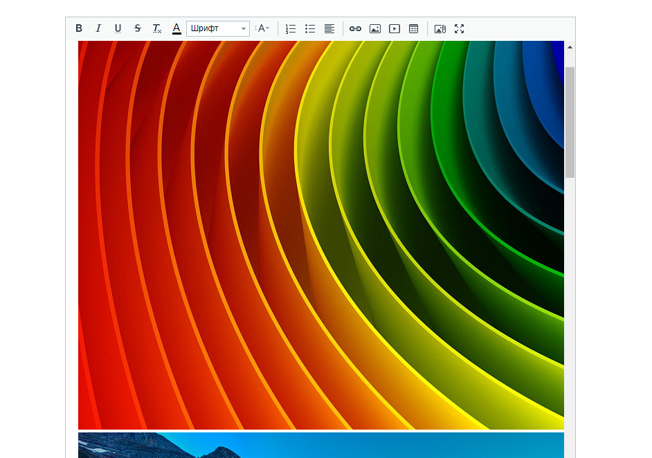Insert a bulleted list
The image size is (652, 458).
(310, 28)
